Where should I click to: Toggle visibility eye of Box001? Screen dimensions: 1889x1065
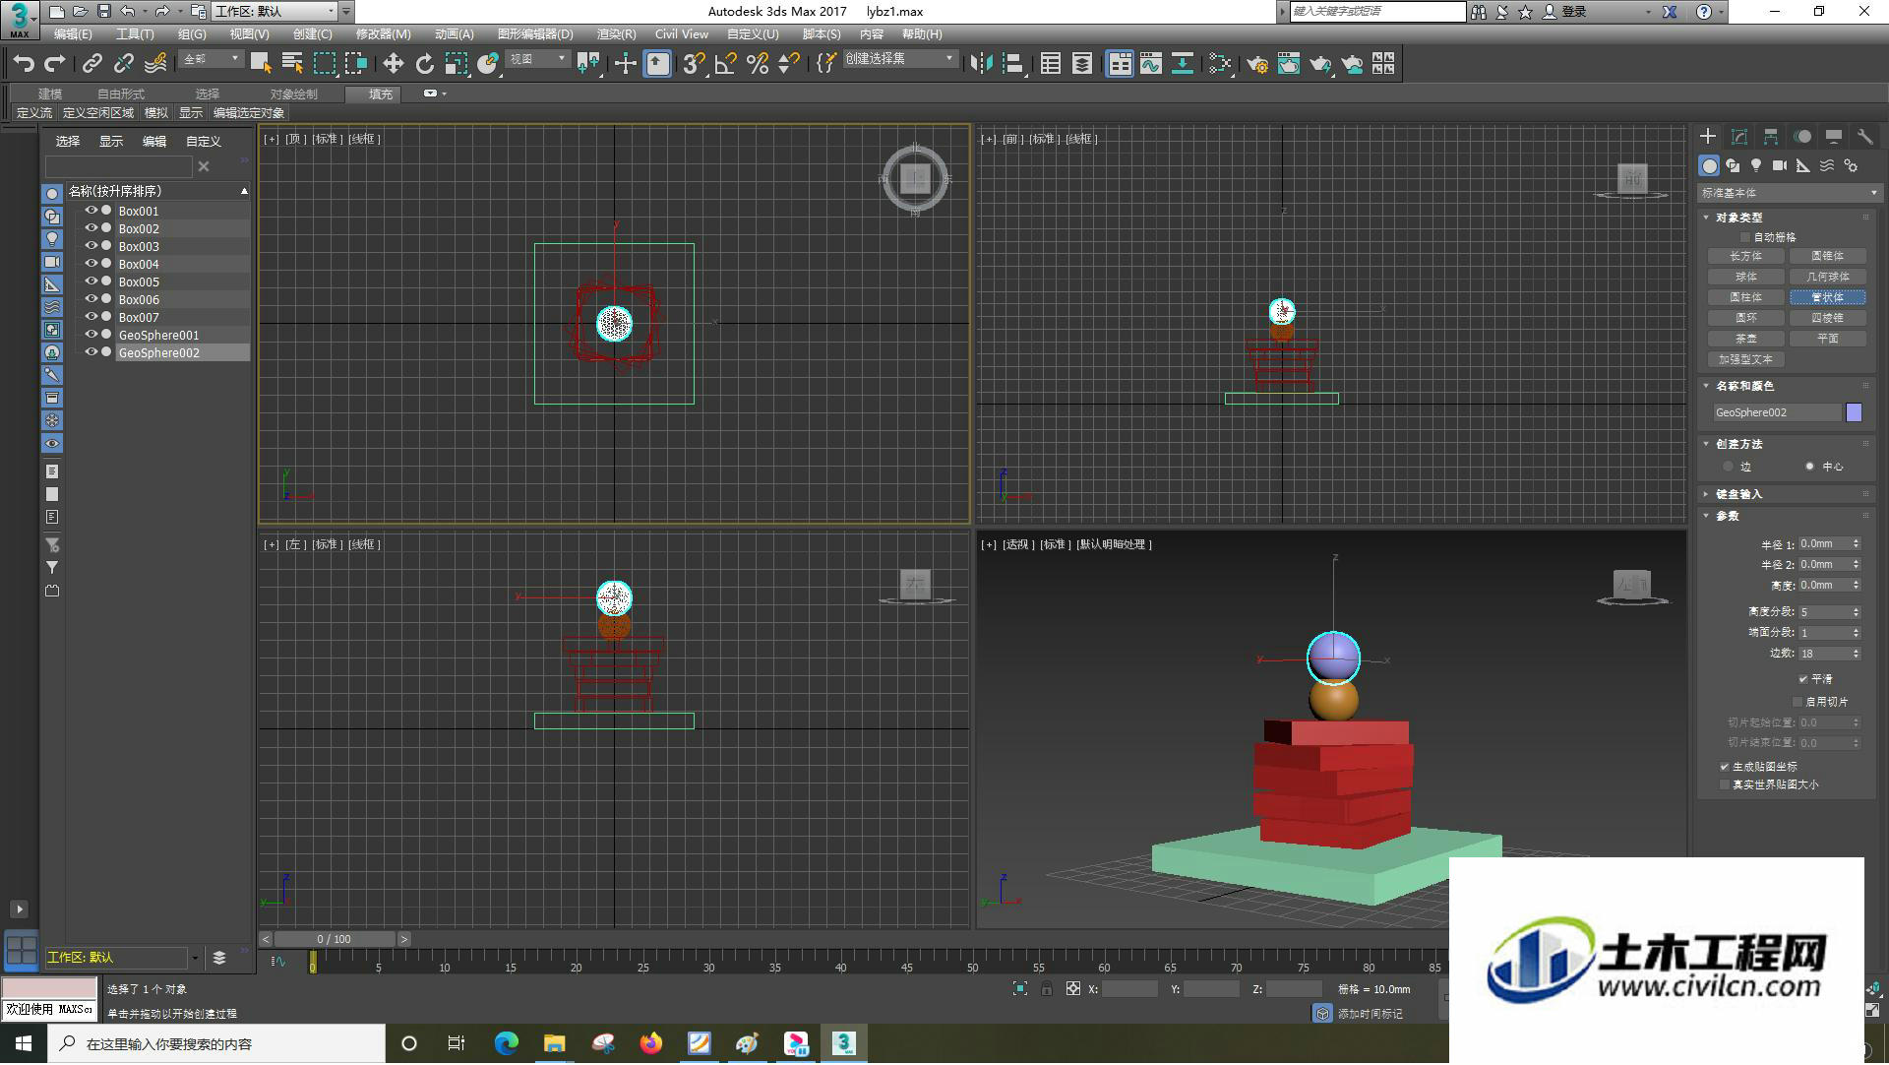click(x=91, y=211)
